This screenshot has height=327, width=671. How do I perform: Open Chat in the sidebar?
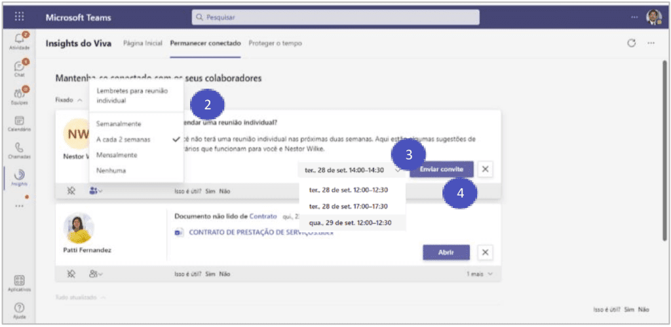click(x=19, y=68)
